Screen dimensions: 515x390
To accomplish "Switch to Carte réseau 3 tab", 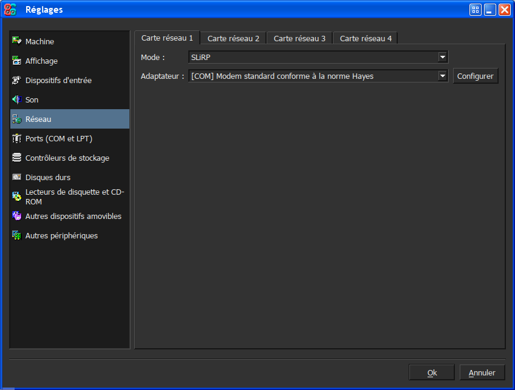I will [299, 38].
